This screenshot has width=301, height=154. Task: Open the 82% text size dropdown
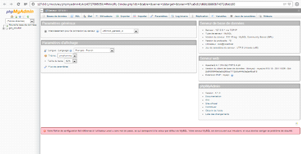coord(71,61)
